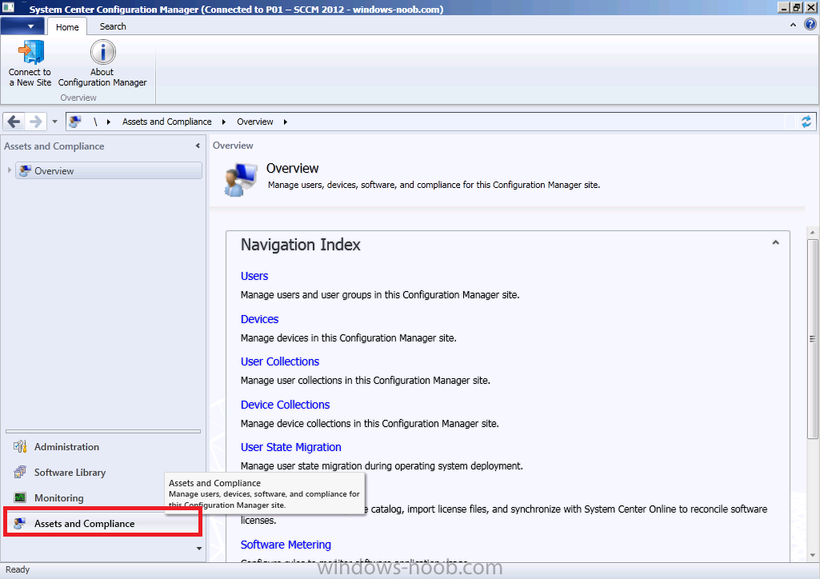820x579 pixels.
Task: Open About Configuration Manager
Action: pos(102,64)
